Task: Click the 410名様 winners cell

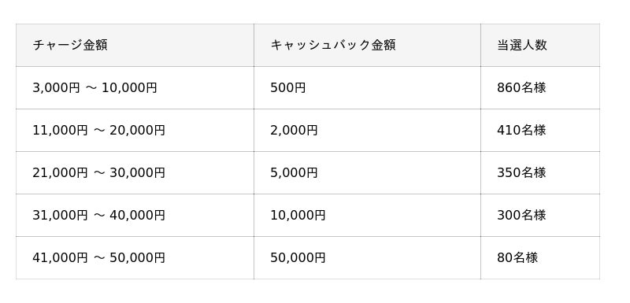Action: coord(540,130)
